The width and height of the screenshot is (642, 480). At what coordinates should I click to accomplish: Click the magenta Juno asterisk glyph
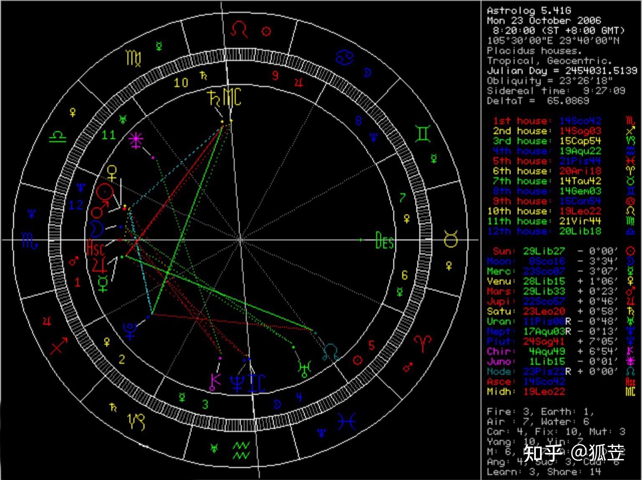136,140
